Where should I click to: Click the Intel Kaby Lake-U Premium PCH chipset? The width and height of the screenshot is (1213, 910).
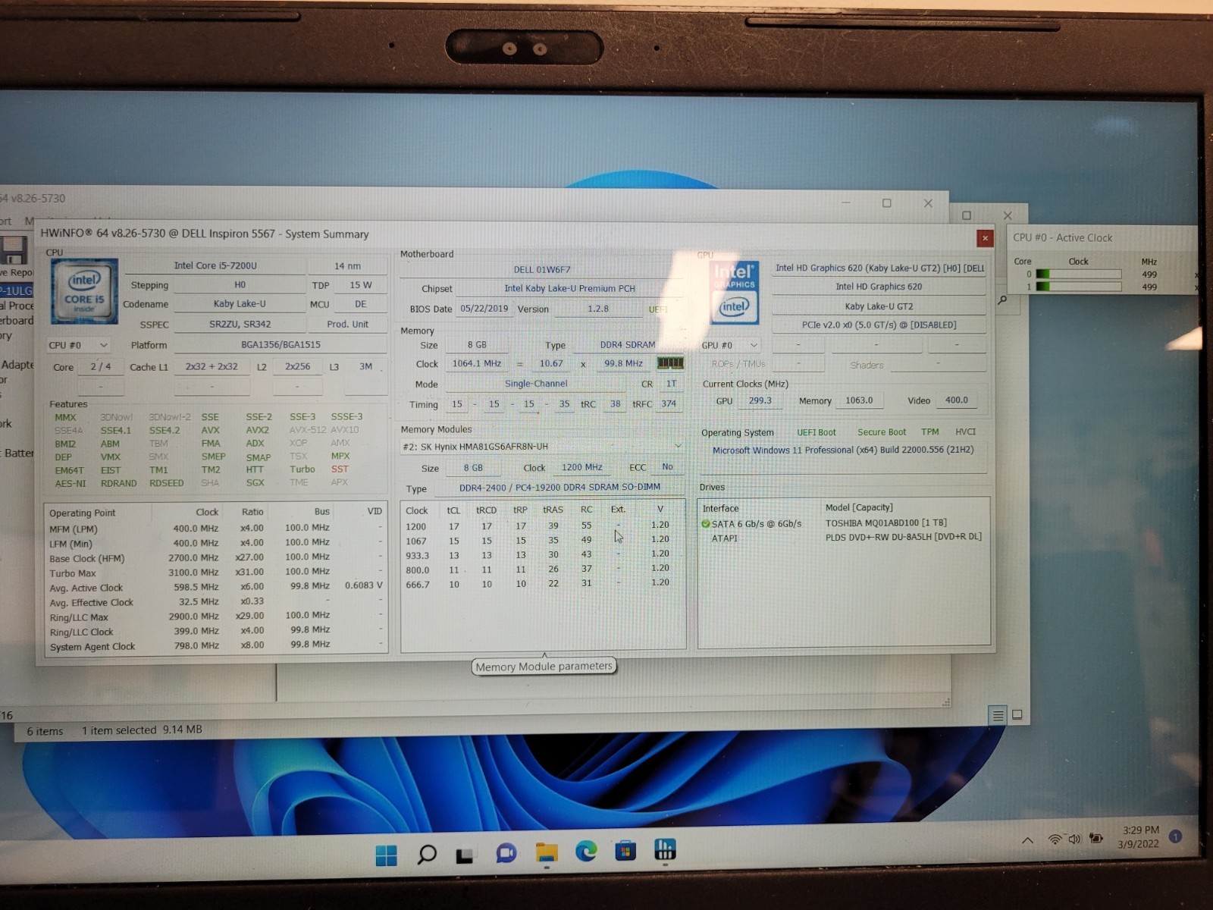coord(569,288)
